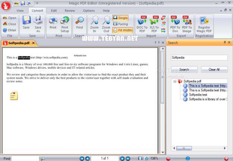Click the red plus zoom button
233x161 pixels.
coord(226,159)
